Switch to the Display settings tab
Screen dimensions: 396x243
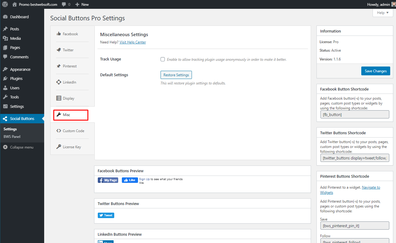[x=72, y=98]
